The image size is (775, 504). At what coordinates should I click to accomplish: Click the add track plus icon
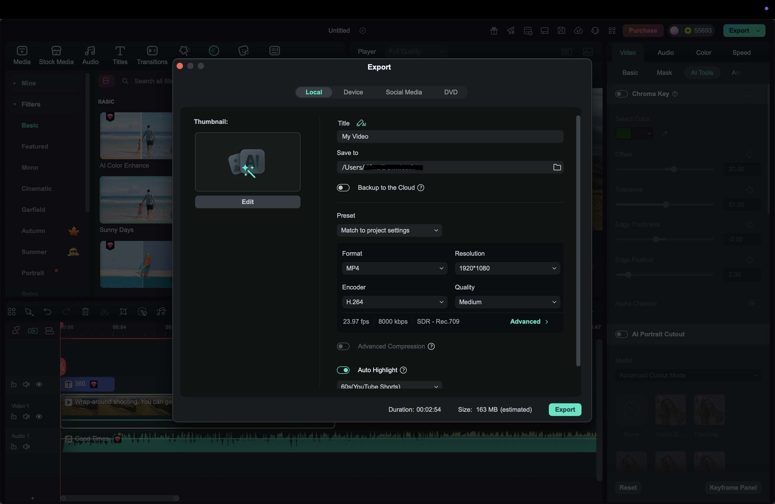pyautogui.click(x=33, y=498)
